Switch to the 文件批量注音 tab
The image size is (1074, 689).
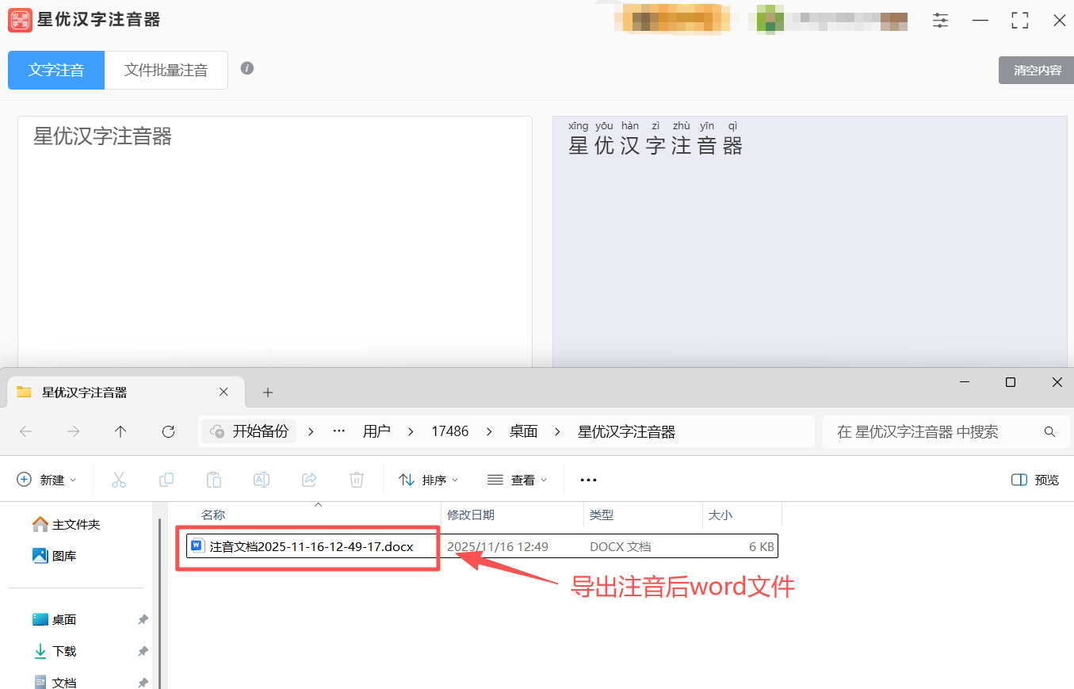[166, 70]
